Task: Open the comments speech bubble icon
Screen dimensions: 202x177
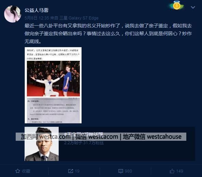Action: tap(120, 171)
